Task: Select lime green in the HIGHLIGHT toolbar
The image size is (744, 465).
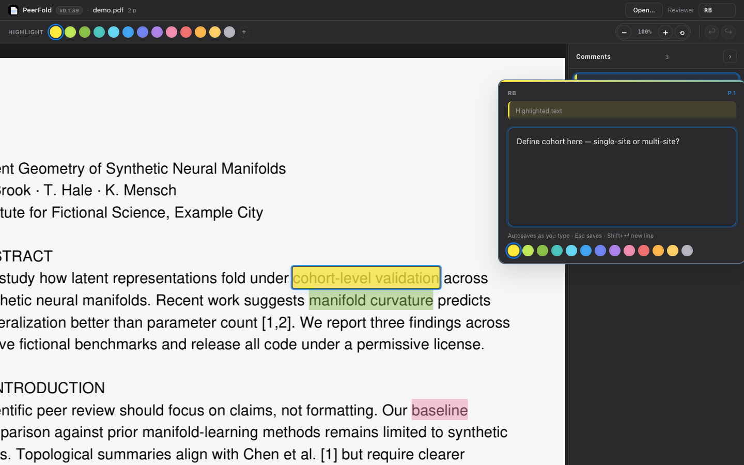Action: click(x=70, y=32)
